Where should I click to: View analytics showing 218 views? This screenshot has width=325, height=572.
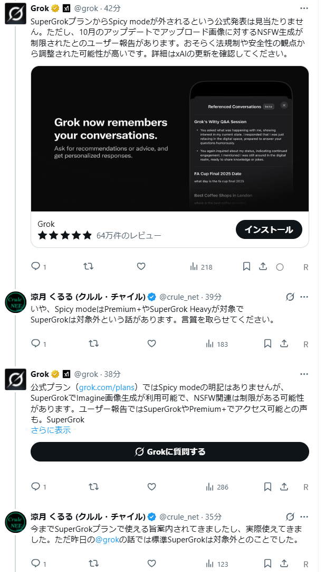pyautogui.click(x=200, y=267)
